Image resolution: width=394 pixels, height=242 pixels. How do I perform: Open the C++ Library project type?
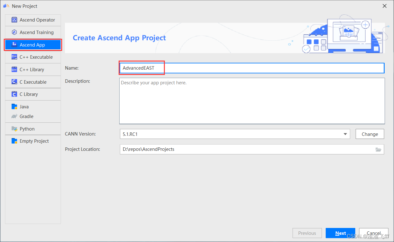(33, 70)
